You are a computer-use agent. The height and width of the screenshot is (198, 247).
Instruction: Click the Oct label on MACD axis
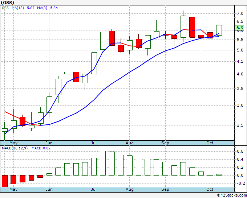[210, 189]
